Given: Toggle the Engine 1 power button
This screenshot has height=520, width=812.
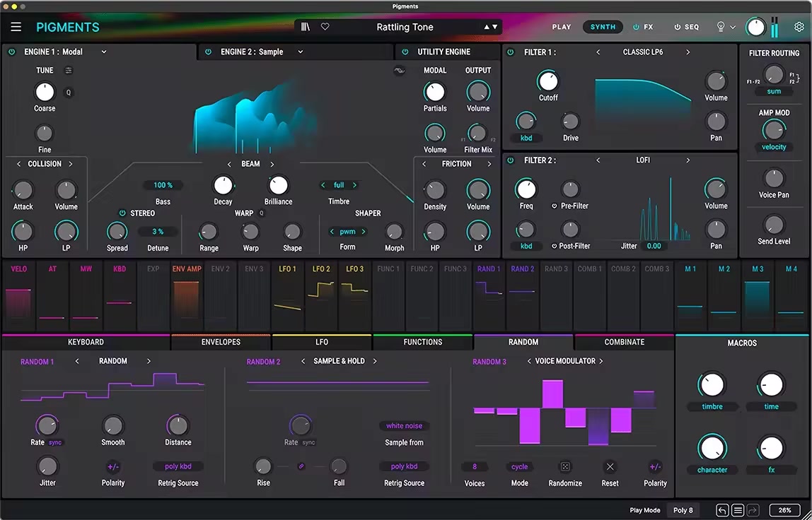Looking at the screenshot, I should coord(12,52).
